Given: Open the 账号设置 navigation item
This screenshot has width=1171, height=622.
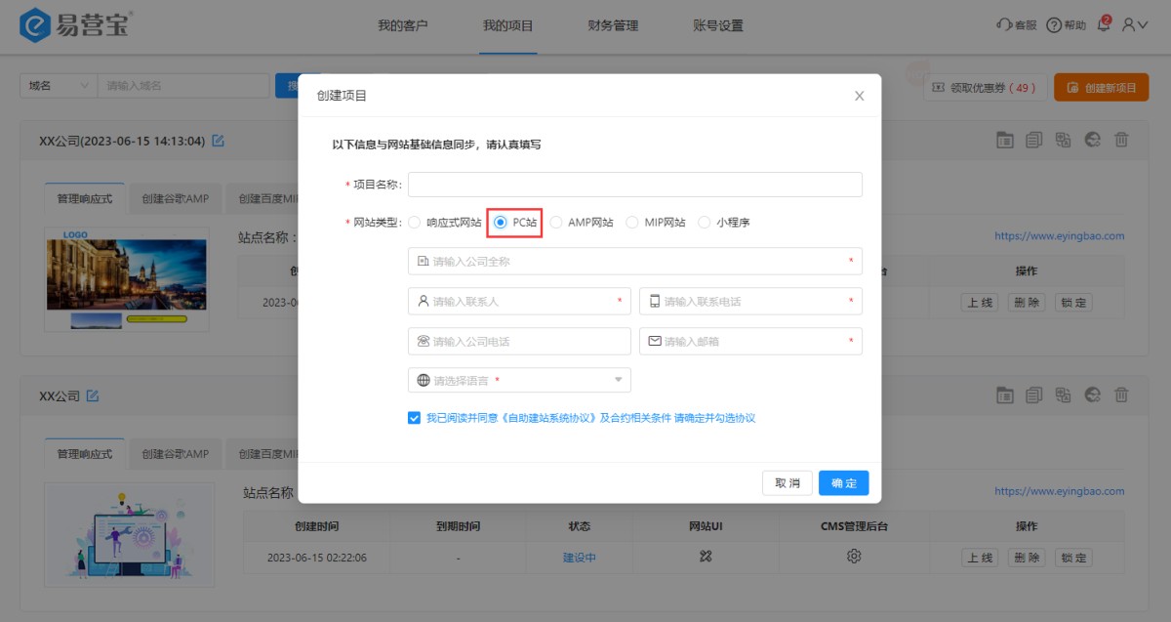Looking at the screenshot, I should 717,25.
